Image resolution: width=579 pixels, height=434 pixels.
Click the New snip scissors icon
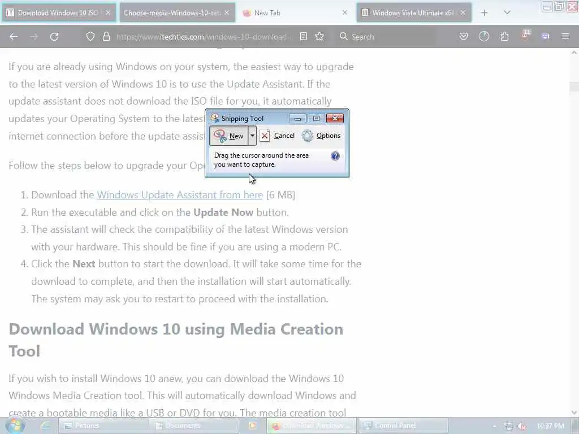pyautogui.click(x=220, y=136)
